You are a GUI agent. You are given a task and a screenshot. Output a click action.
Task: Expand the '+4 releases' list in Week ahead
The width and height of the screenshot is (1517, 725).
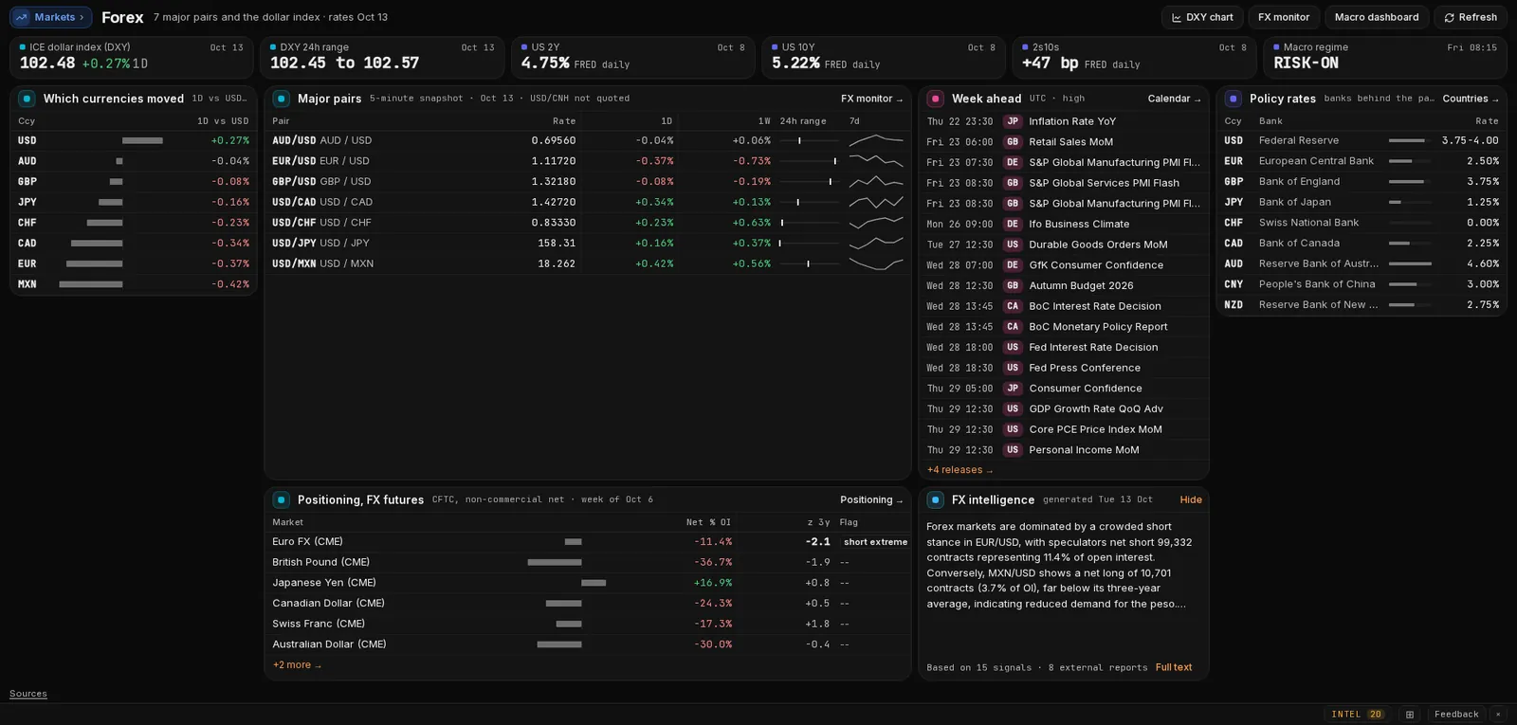coord(960,470)
